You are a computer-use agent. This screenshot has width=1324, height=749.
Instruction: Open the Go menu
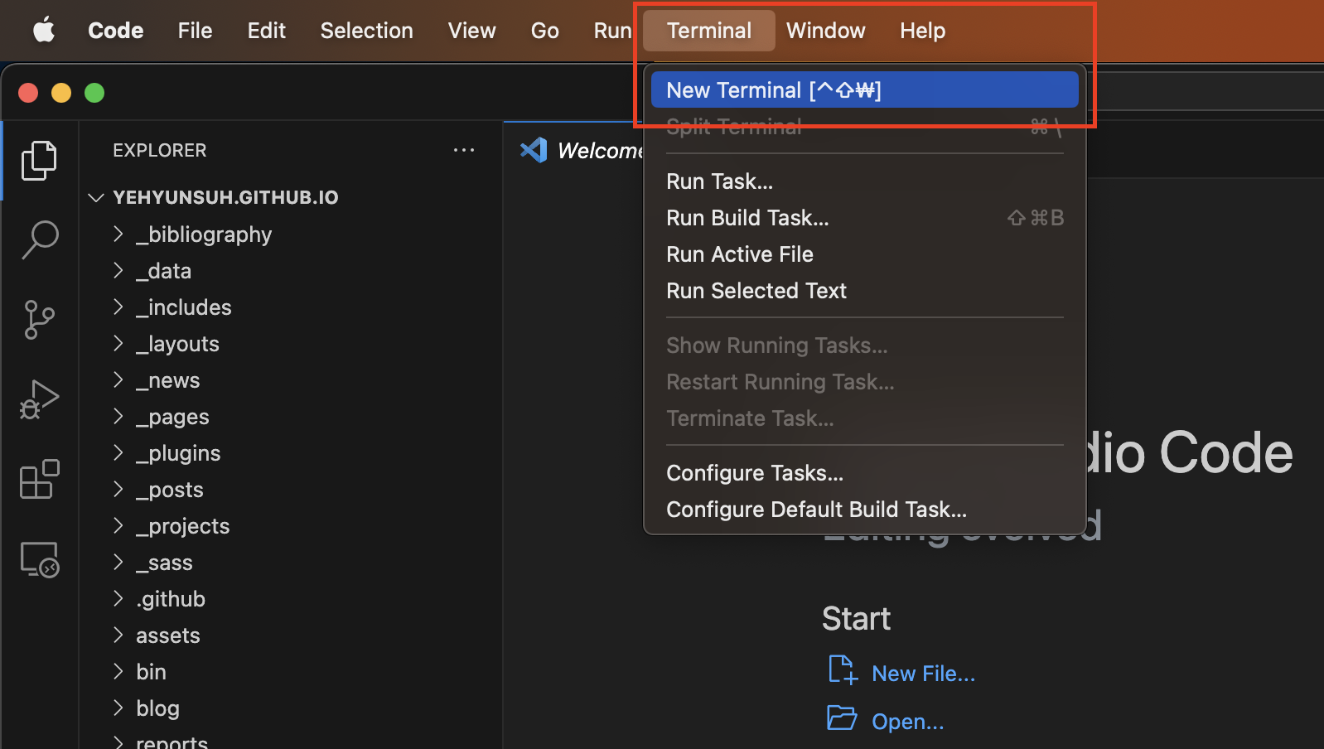tap(544, 31)
